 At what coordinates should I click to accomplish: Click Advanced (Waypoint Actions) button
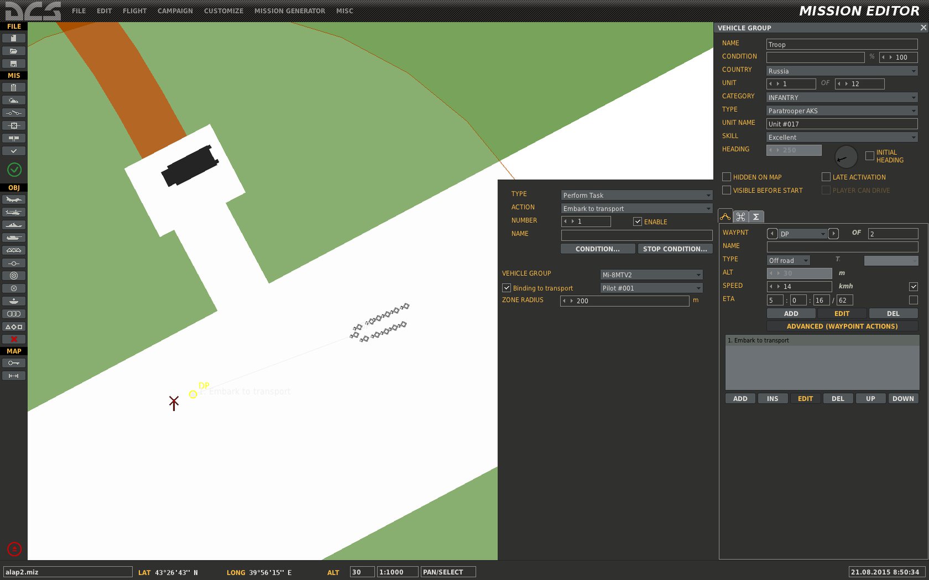[842, 326]
